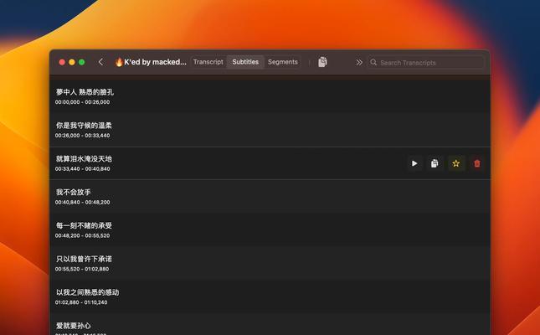540x335 pixels.
Task: Click timestamp 00:26,000 - 00:33,440
Action: 82,136
